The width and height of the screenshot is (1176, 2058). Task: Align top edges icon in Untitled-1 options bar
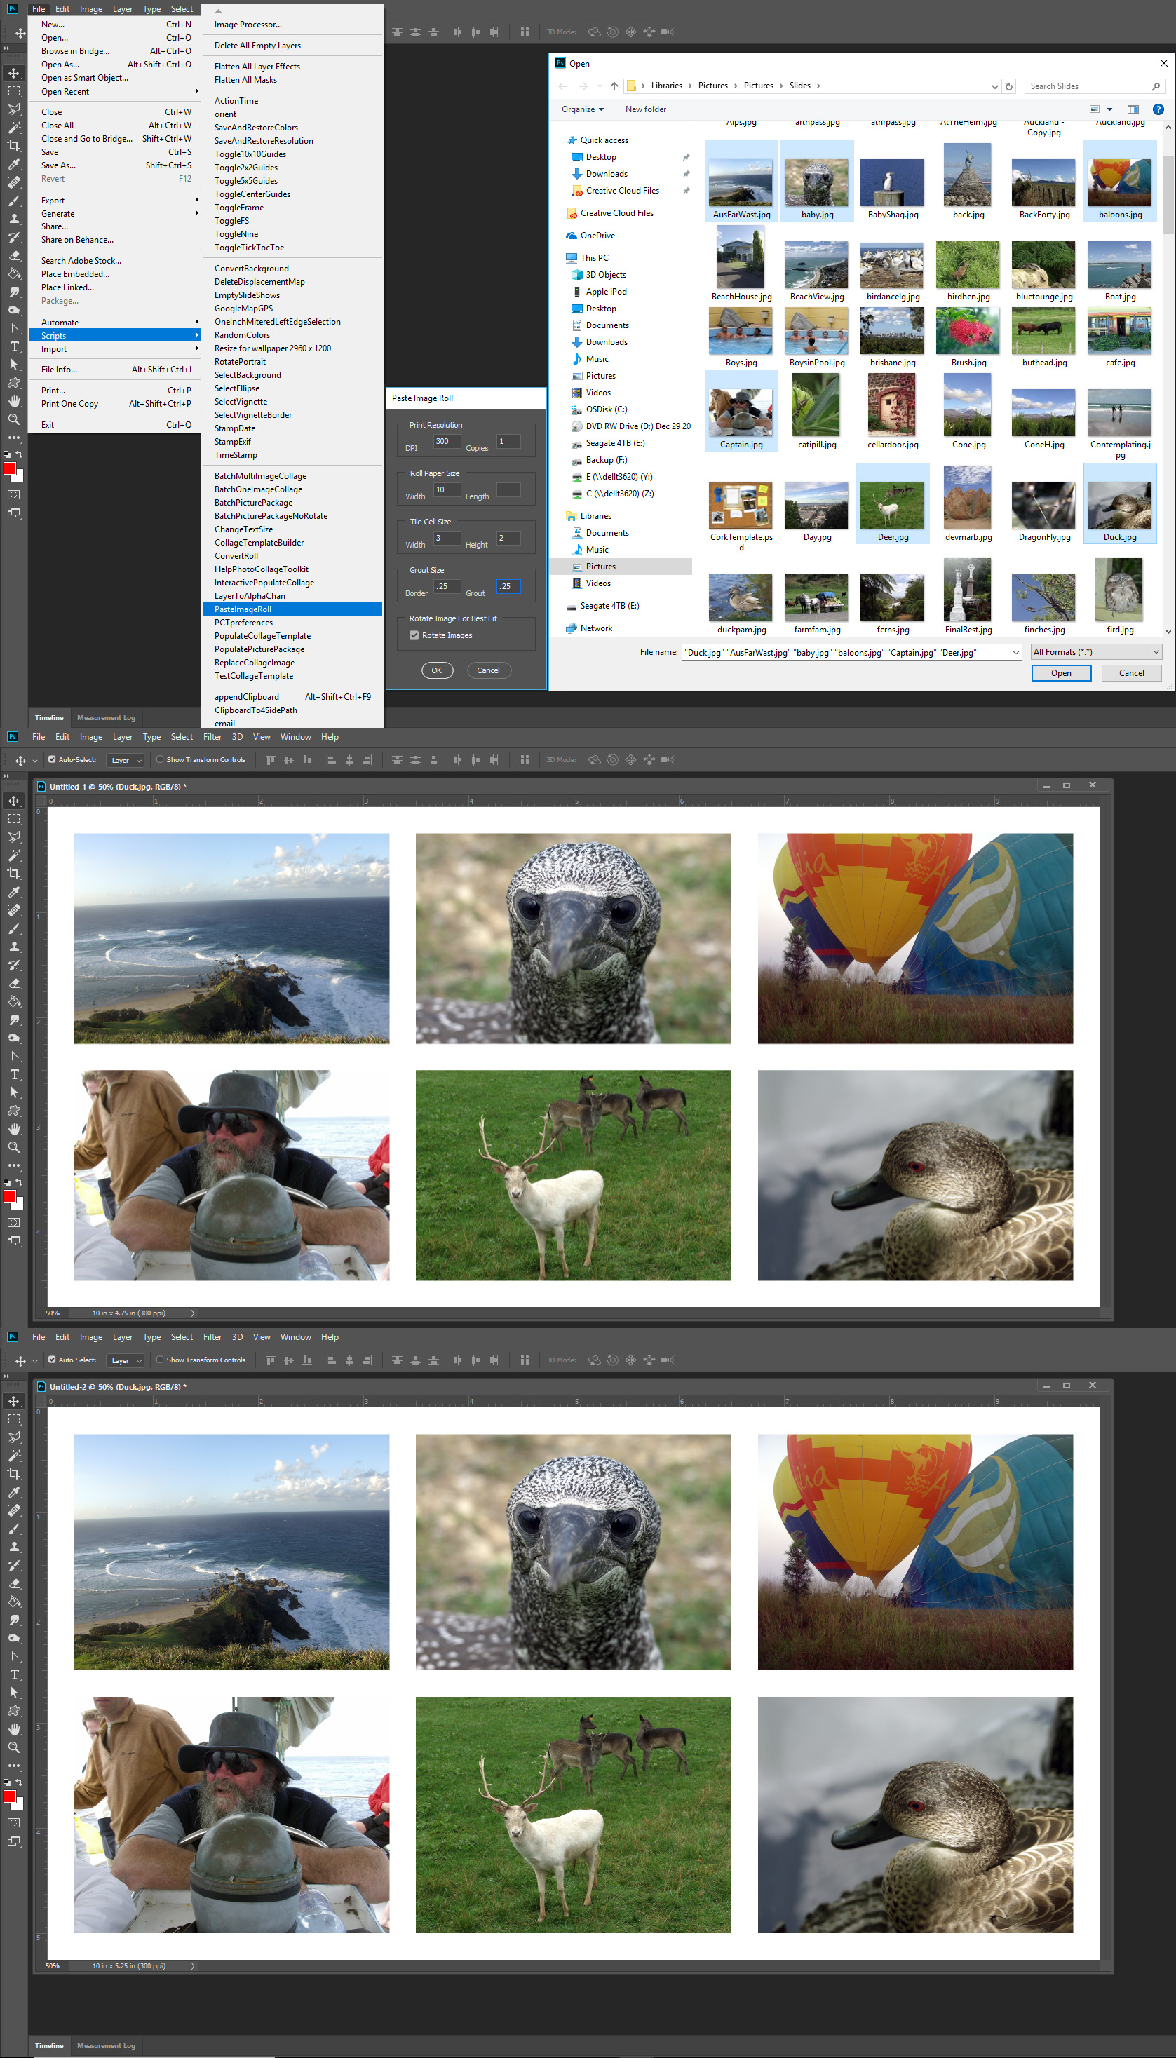pyautogui.click(x=271, y=759)
